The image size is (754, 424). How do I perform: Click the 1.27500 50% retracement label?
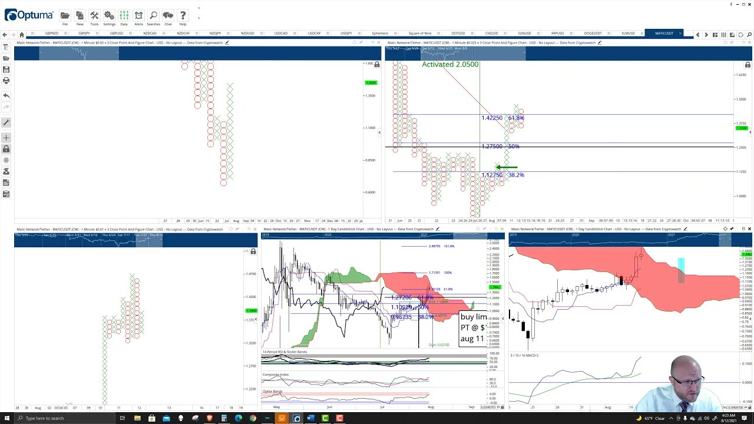500,146
